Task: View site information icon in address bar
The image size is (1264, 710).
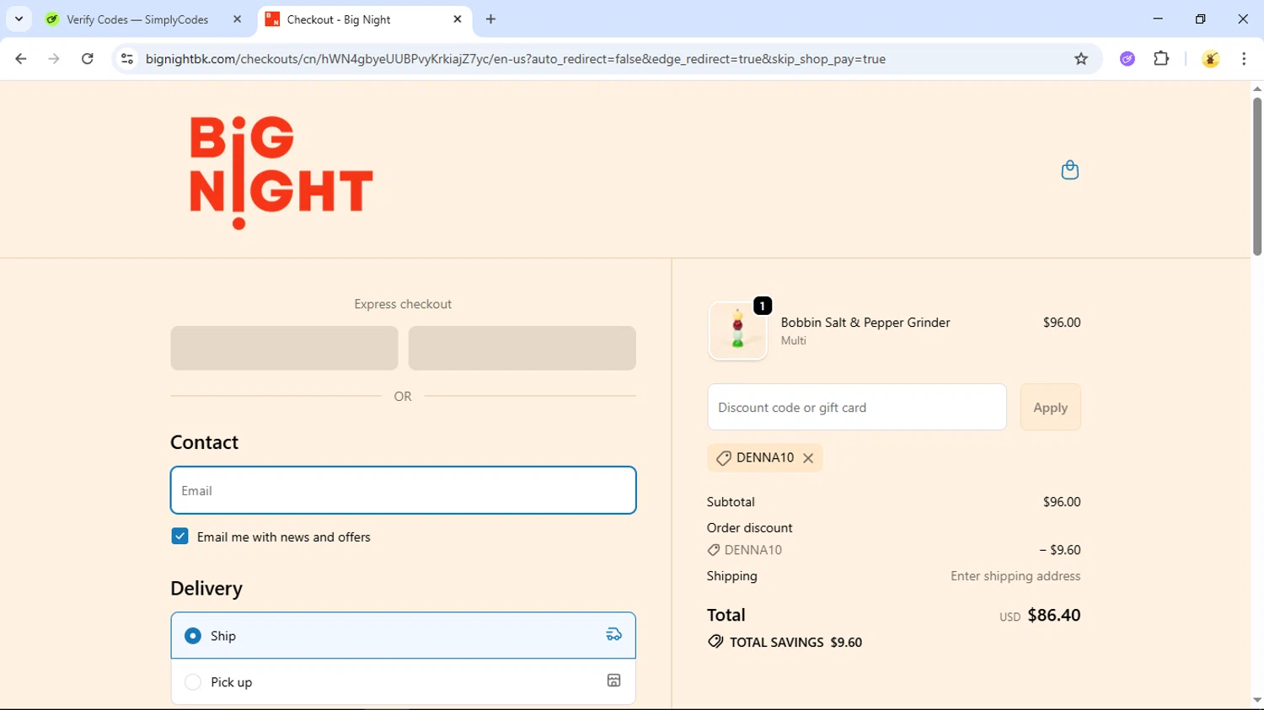Action: click(x=127, y=59)
